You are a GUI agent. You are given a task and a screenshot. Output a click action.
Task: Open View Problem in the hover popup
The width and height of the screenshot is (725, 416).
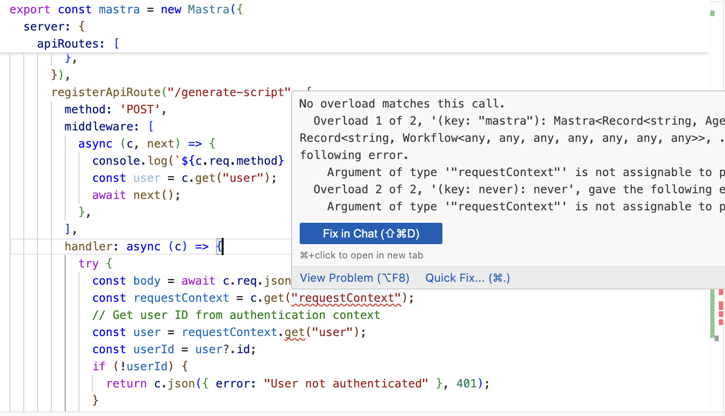(x=354, y=278)
